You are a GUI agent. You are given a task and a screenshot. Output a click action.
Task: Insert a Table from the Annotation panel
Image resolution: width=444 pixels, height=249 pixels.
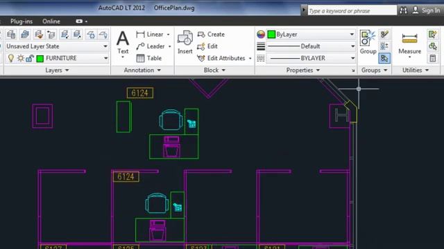[x=149, y=58]
